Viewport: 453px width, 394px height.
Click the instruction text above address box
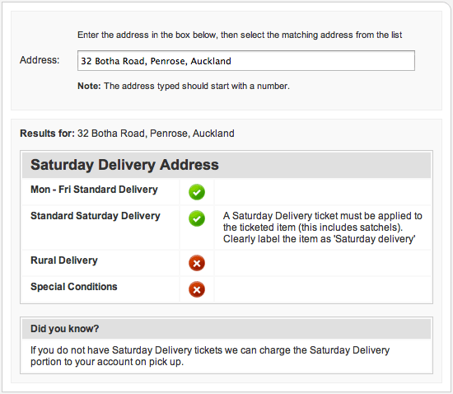(240, 35)
